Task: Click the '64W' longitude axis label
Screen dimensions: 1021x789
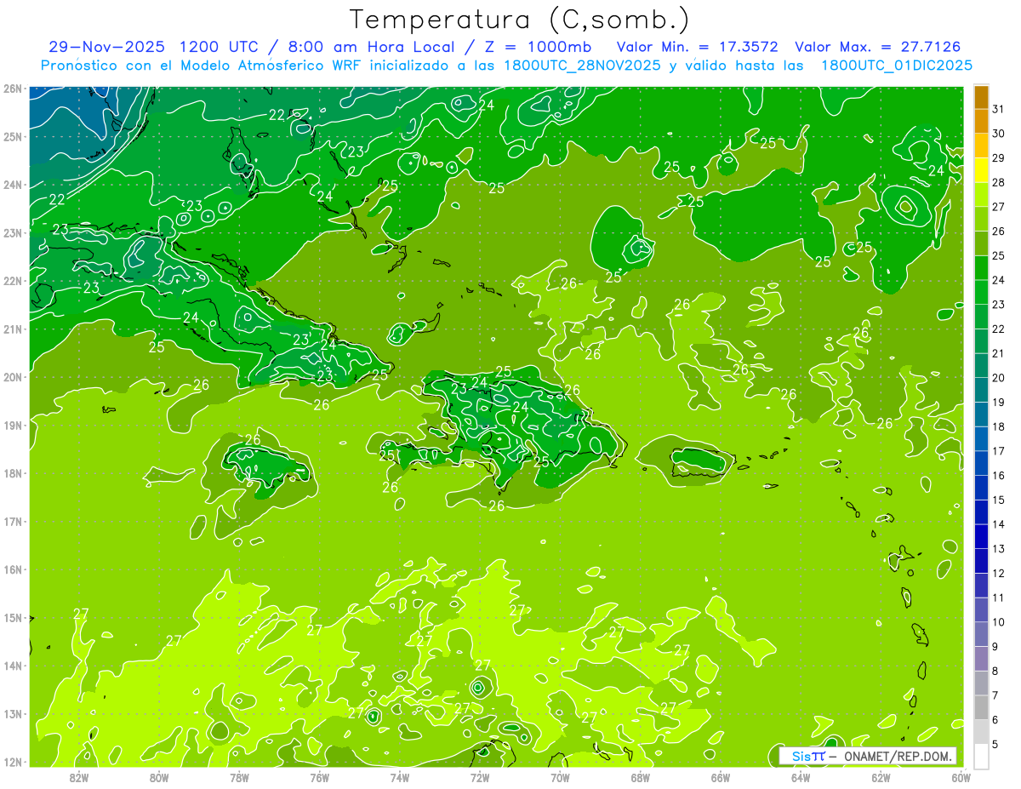Action: 801,777
